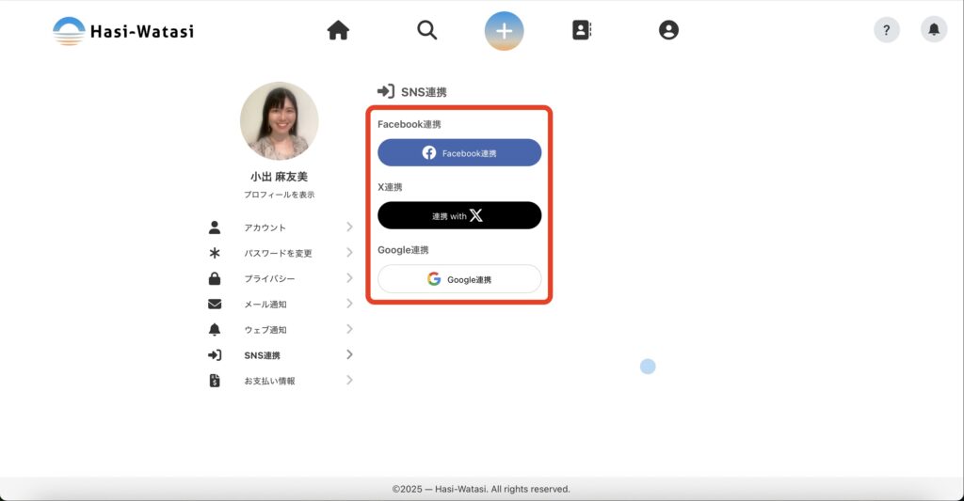The width and height of the screenshot is (964, 501).
Task: Select SNS連携 in the sidebar
Action: click(x=262, y=355)
